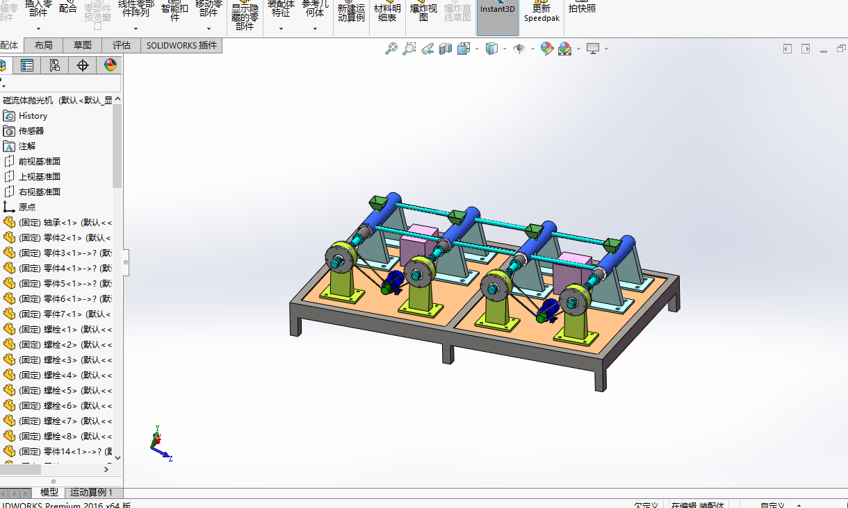848x508 pixels.
Task: Open DisplayManager color ball tab
Action: (x=110, y=65)
